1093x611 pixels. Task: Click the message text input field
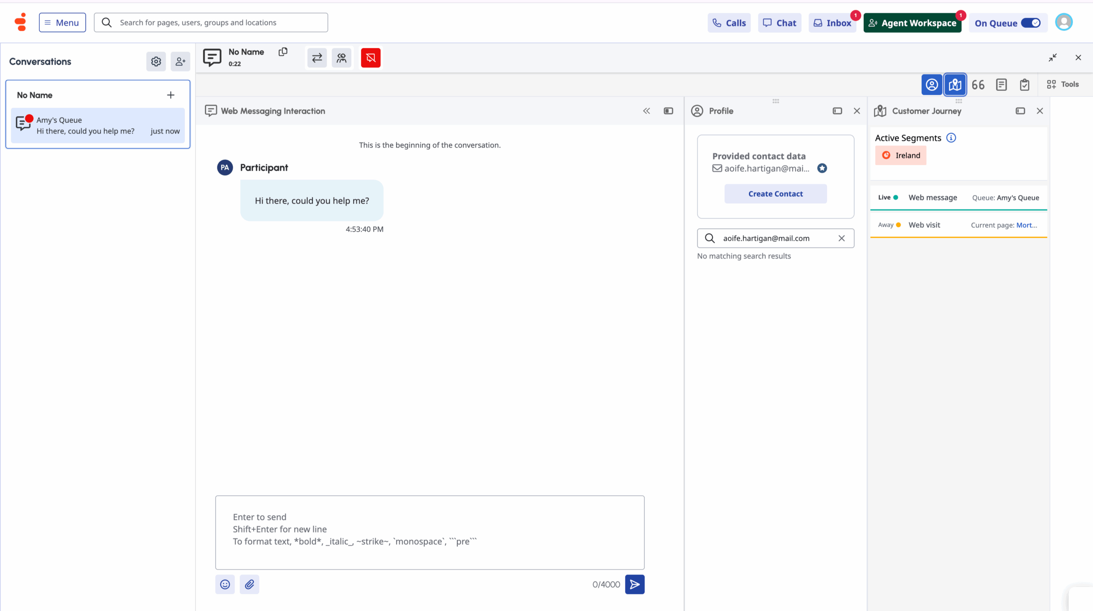(430, 532)
